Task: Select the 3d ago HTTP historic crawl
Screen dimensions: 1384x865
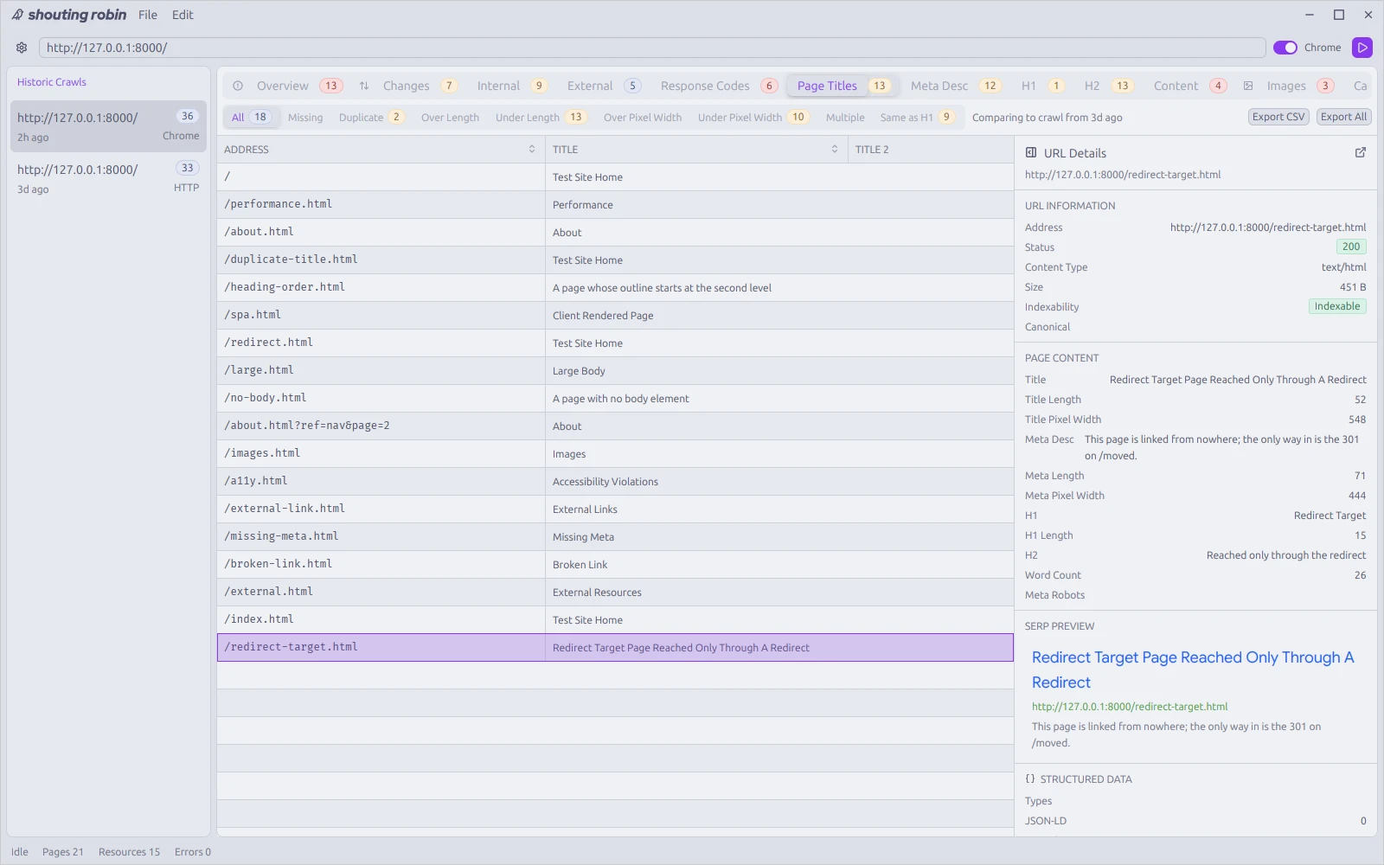Action: coord(108,178)
